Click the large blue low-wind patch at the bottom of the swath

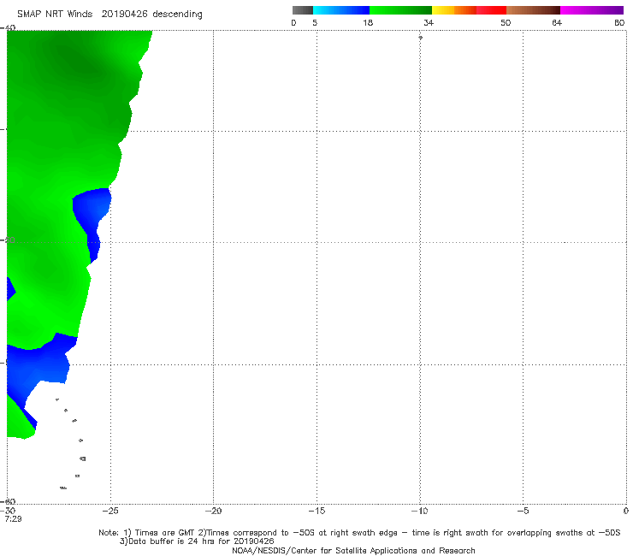point(38,365)
